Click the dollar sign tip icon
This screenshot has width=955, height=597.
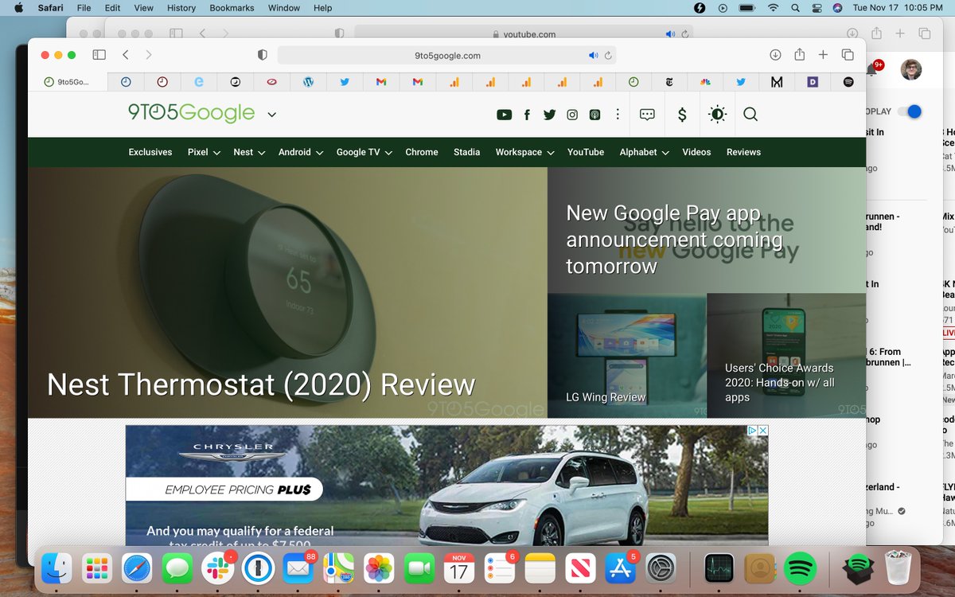pyautogui.click(x=682, y=115)
